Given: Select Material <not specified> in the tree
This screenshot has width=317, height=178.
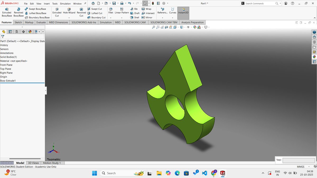Looking at the screenshot, I should 14,61.
